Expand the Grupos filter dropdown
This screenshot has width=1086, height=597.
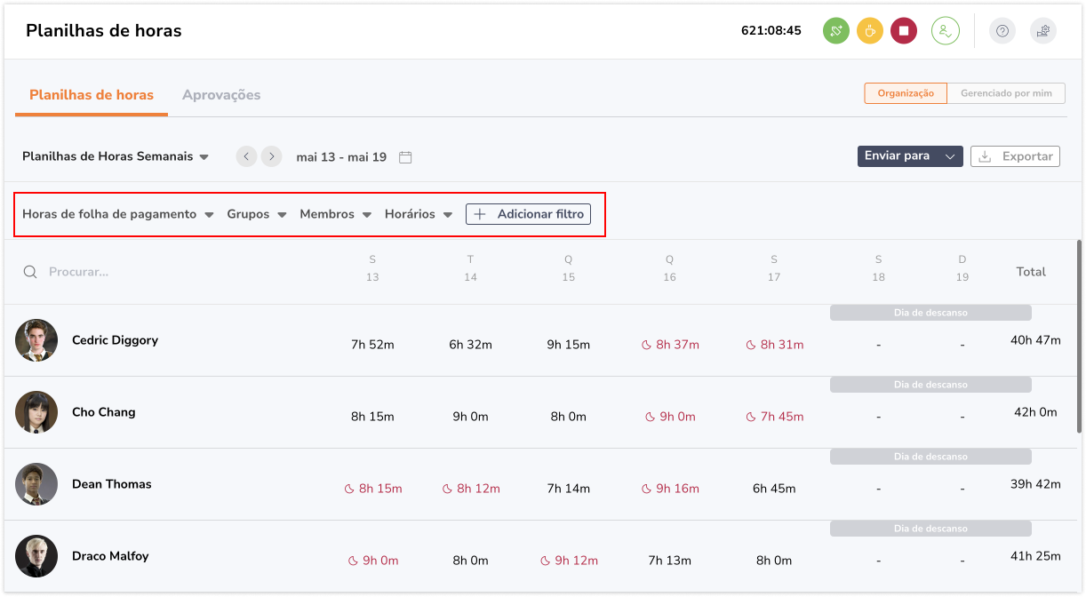[256, 214]
